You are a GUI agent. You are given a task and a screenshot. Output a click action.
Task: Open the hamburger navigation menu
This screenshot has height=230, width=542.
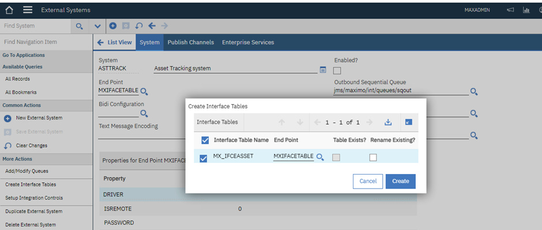(x=28, y=10)
